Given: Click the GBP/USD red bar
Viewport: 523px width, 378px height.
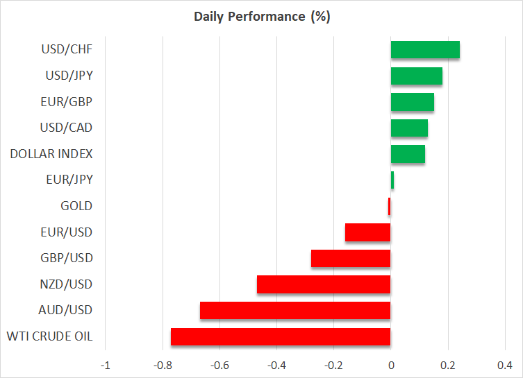Looking at the screenshot, I should tap(351, 258).
